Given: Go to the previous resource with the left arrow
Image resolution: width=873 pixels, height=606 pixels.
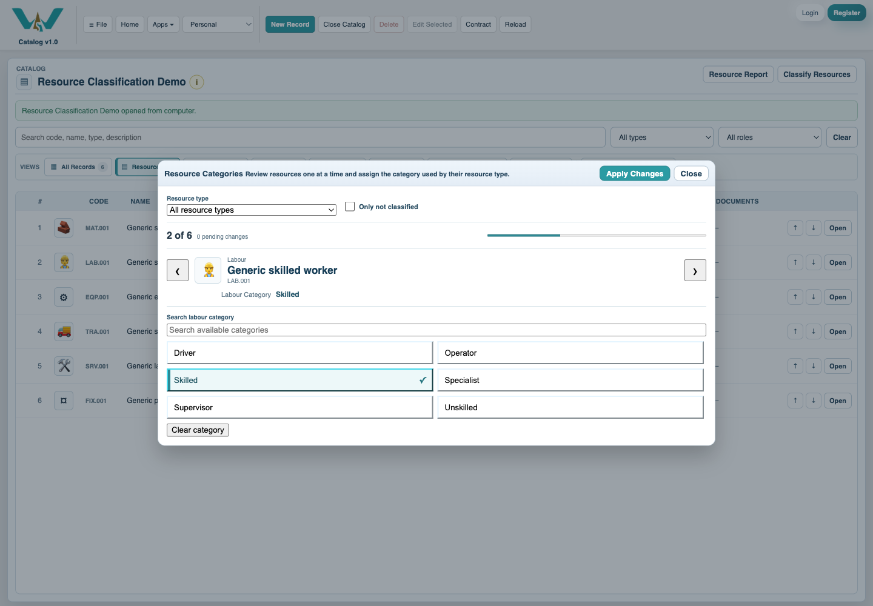Looking at the screenshot, I should point(178,270).
